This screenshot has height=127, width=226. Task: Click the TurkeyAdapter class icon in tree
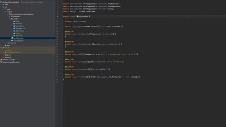tap(12, 41)
